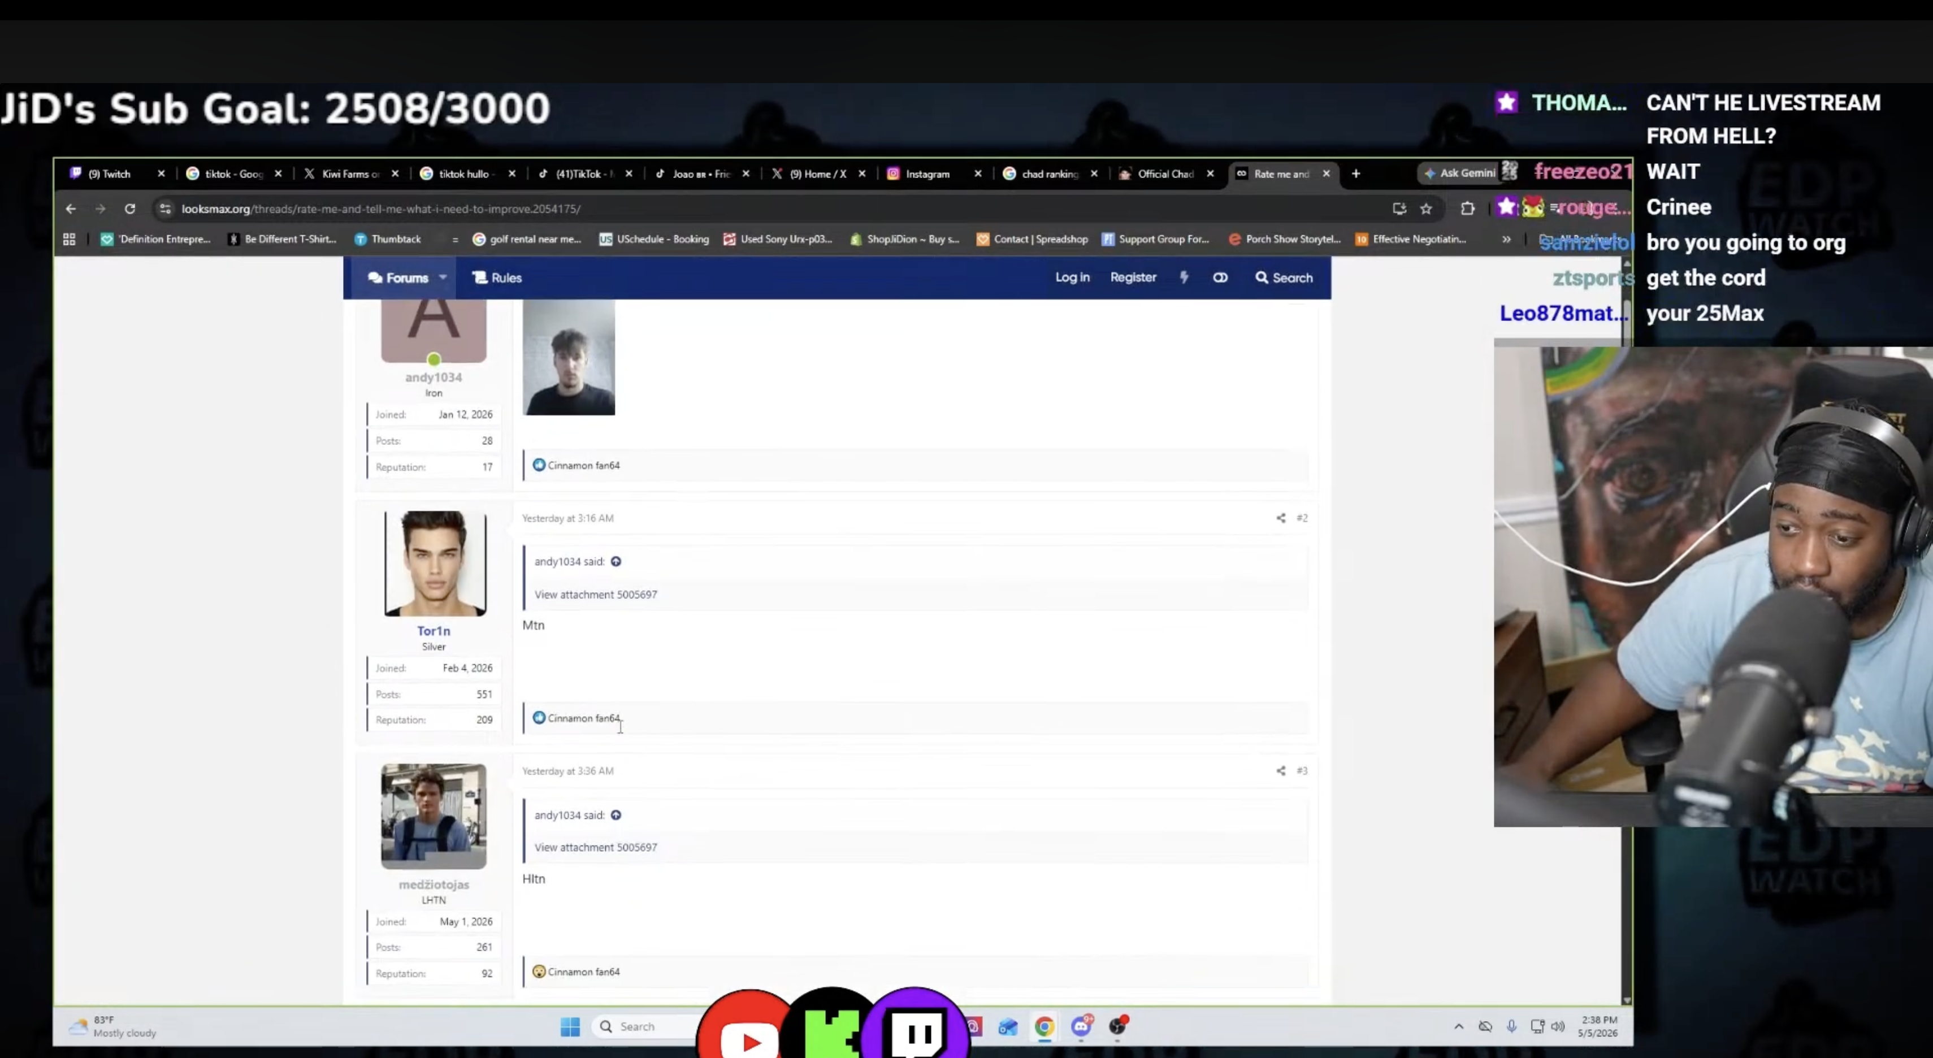Expand the Forums dropdown arrow
Image resolution: width=1933 pixels, height=1058 pixels.
click(x=443, y=277)
